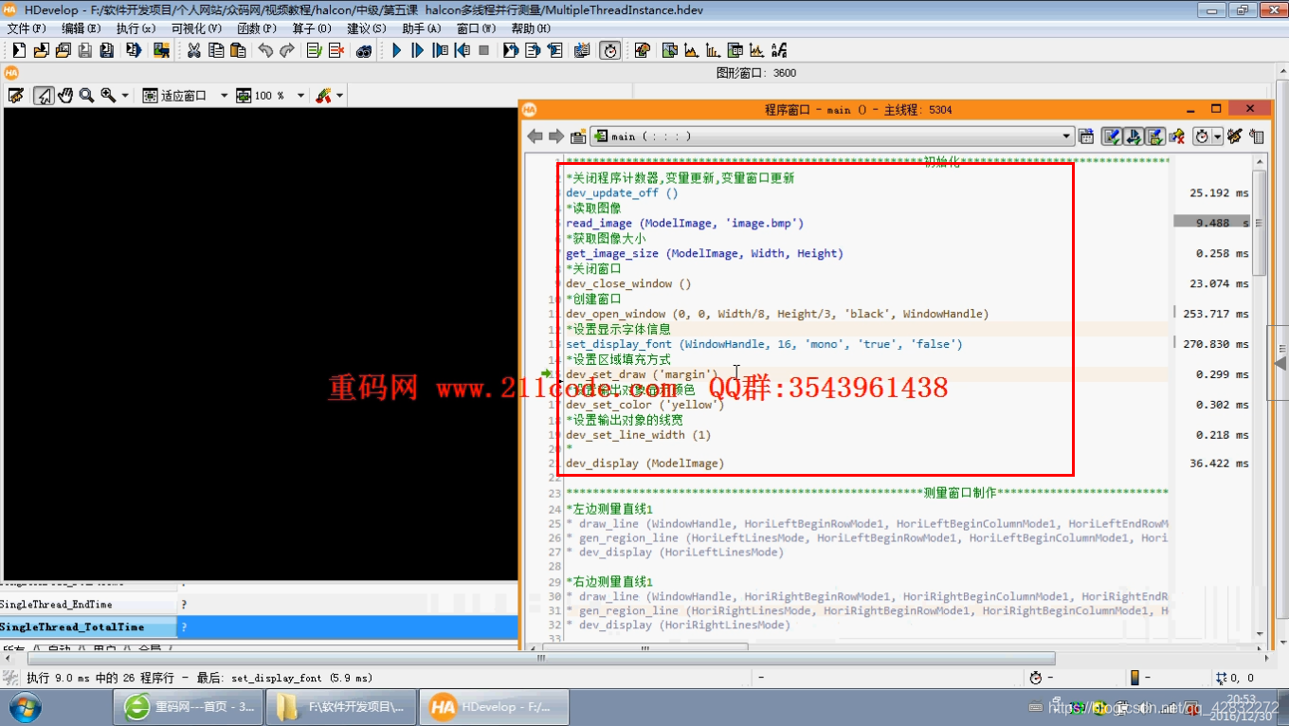Select the pointer tool in graphics window

coord(44,96)
